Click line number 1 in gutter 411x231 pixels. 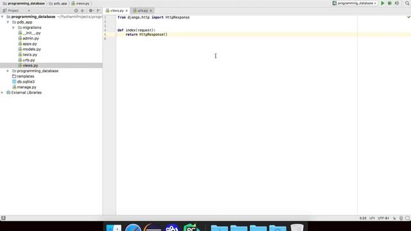point(105,17)
